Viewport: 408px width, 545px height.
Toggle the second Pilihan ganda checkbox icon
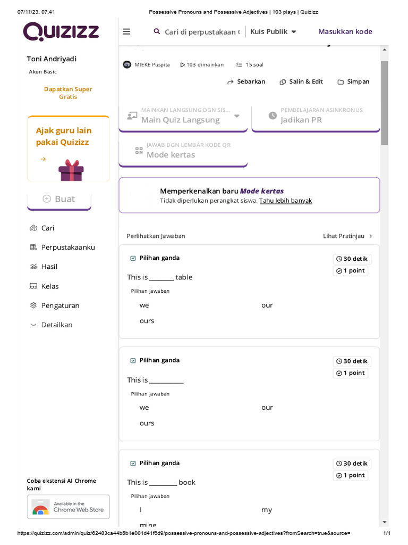click(x=133, y=360)
